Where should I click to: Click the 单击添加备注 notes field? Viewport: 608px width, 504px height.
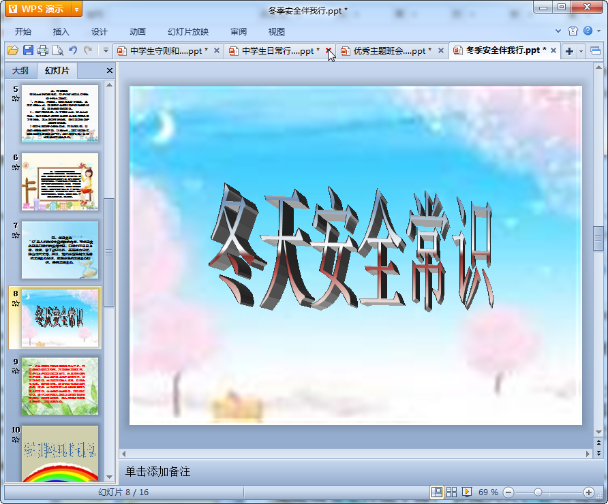coord(356,471)
